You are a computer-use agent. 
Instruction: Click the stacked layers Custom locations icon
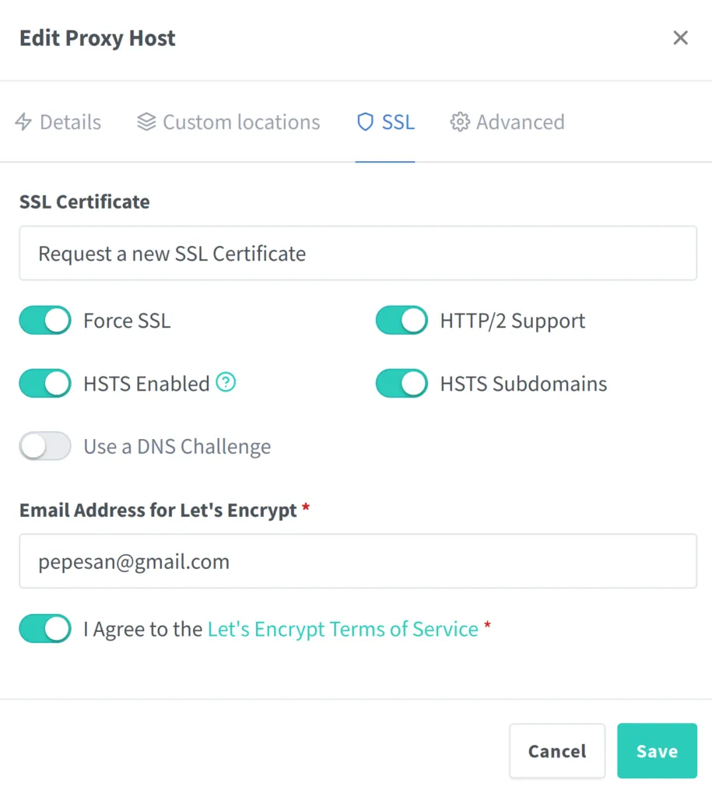click(146, 122)
